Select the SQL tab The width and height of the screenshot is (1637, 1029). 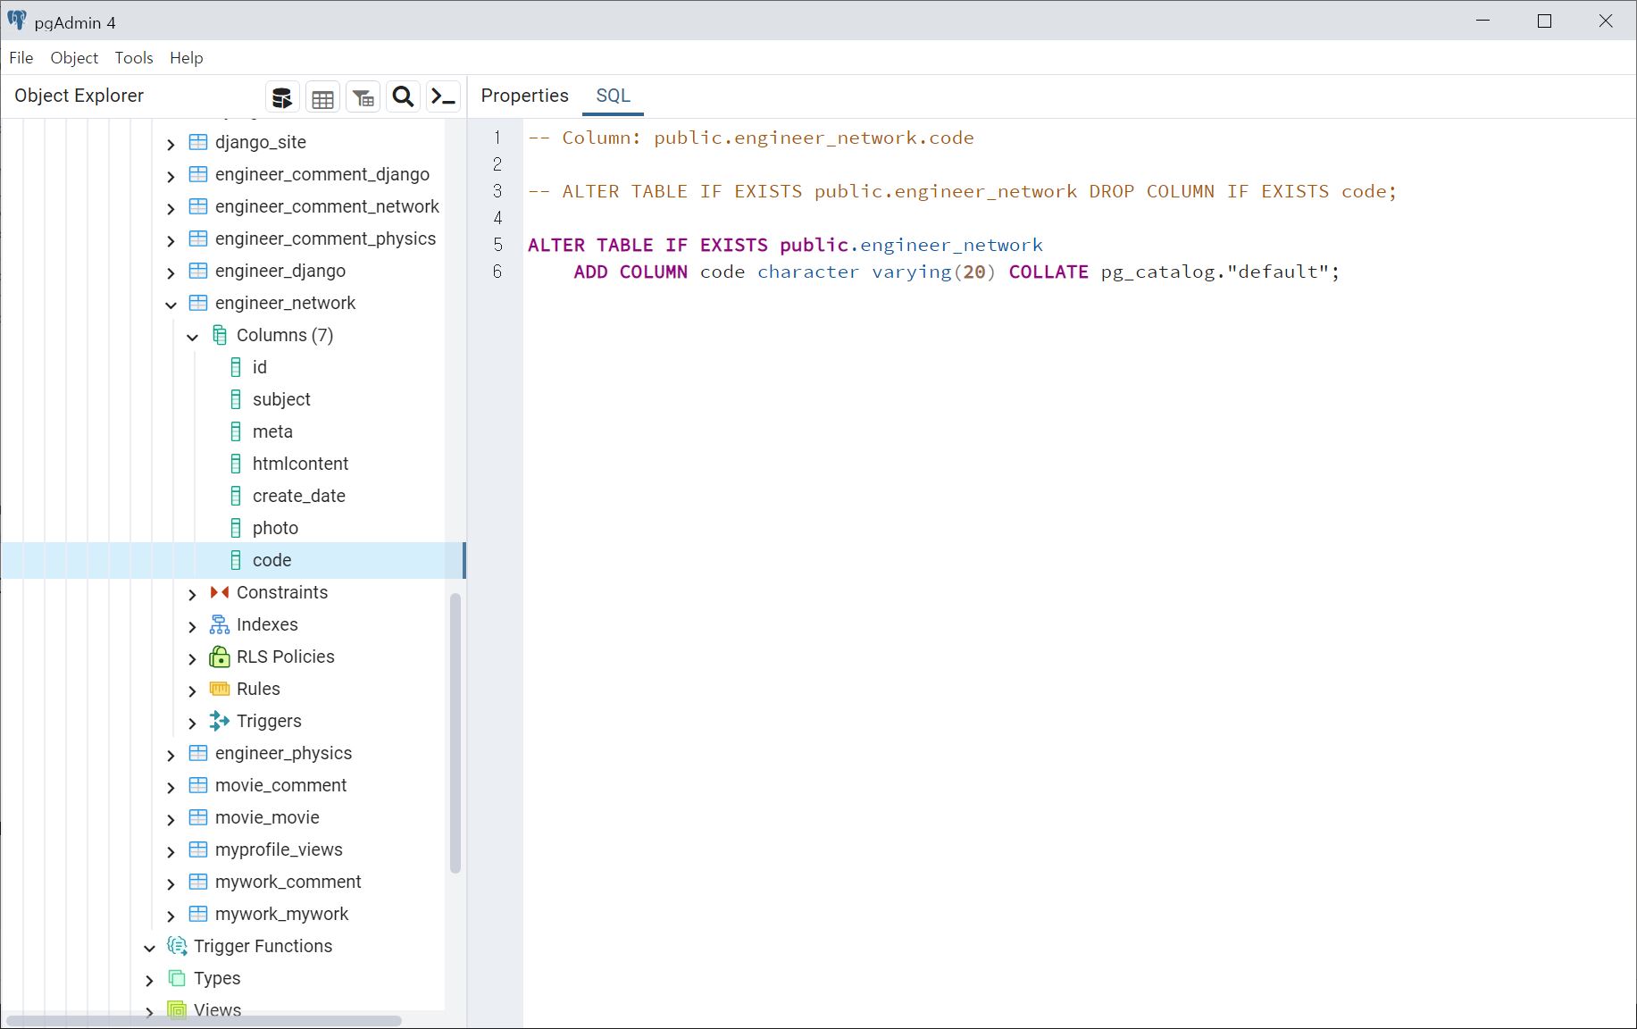click(613, 96)
